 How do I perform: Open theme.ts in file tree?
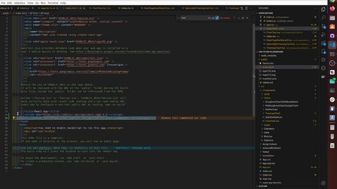click(269, 140)
